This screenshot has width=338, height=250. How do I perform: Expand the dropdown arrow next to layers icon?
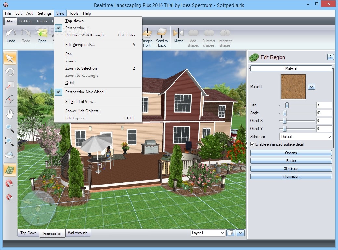[x=240, y=233]
